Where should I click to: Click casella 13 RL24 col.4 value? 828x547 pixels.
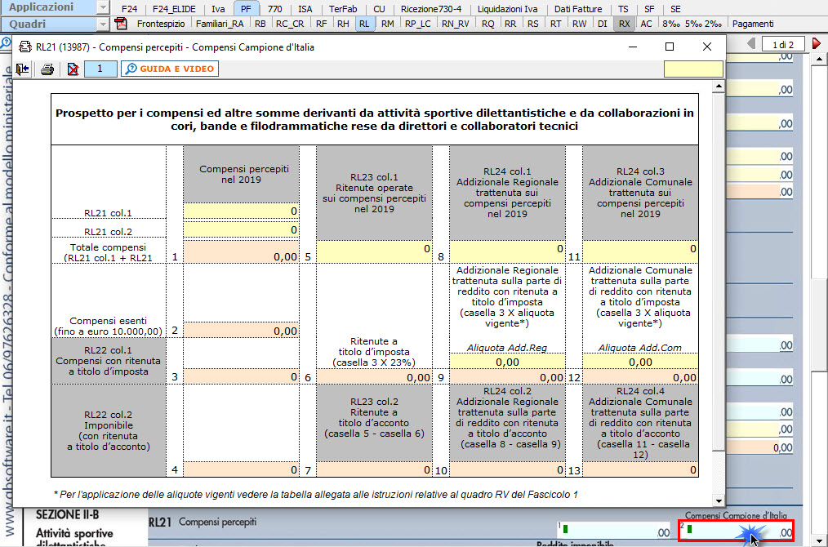point(640,470)
